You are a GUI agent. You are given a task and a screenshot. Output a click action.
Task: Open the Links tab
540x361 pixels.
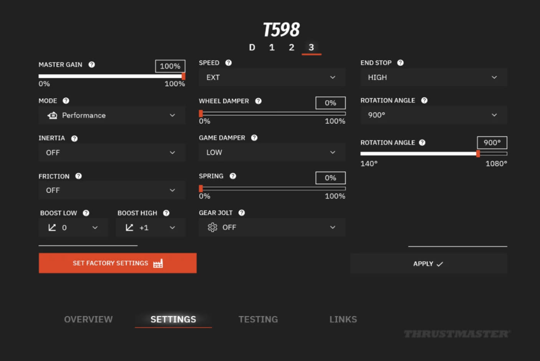(343, 320)
